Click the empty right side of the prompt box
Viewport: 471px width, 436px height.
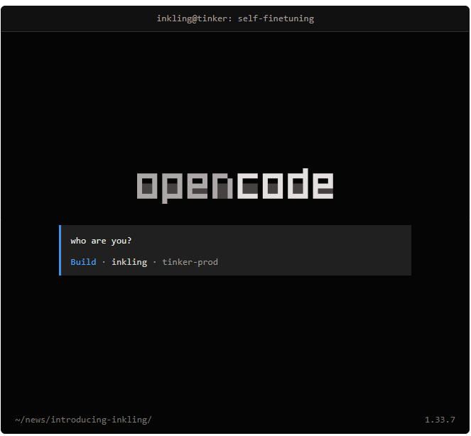tap(315, 250)
